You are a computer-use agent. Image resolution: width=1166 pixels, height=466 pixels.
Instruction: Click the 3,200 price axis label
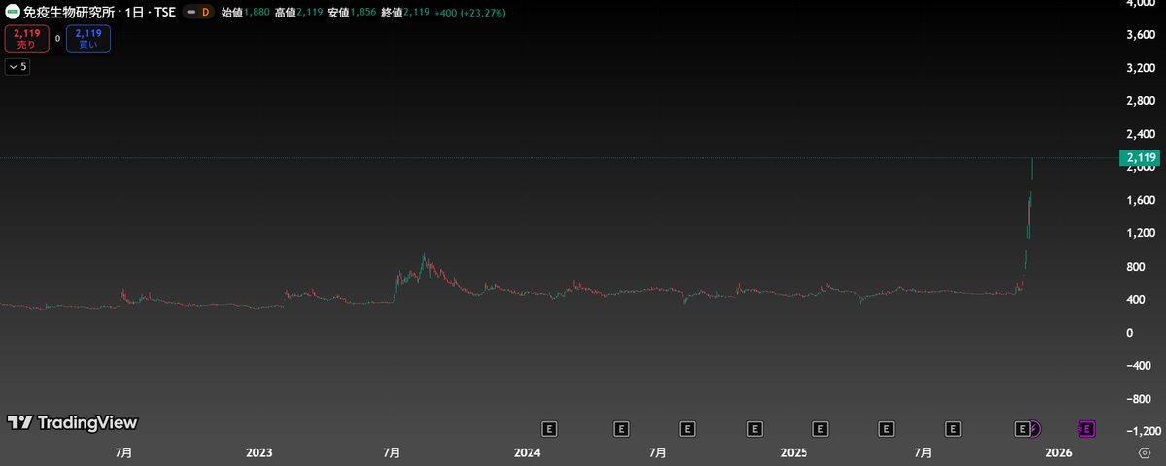pos(1141,69)
